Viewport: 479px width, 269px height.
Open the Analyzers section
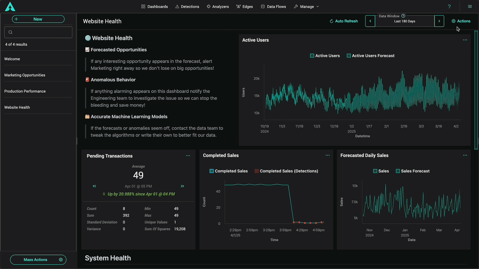click(218, 7)
